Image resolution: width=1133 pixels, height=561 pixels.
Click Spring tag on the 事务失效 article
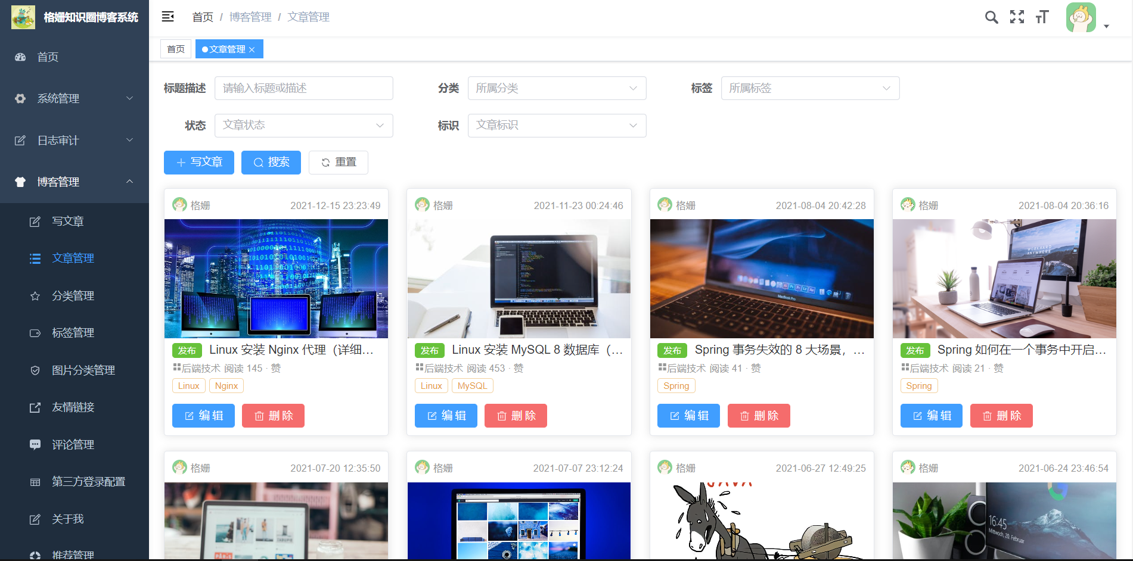pos(676,386)
